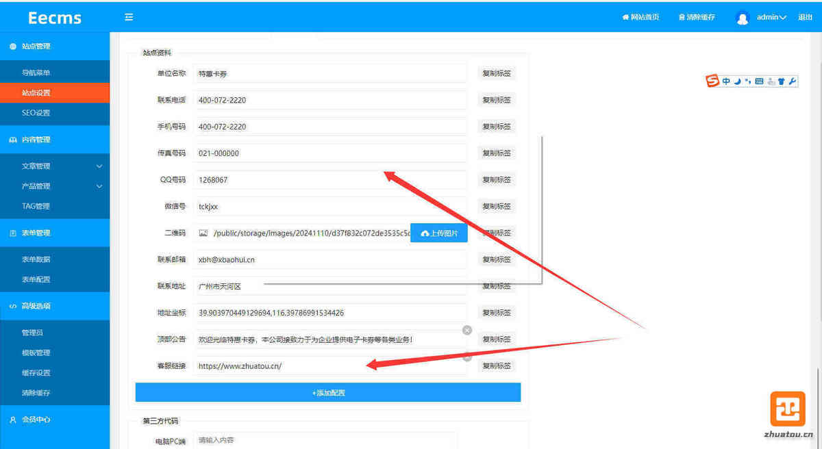This screenshot has height=449, width=822.
Task: Click the image icon in the 二维码 field
Action: pyautogui.click(x=203, y=233)
